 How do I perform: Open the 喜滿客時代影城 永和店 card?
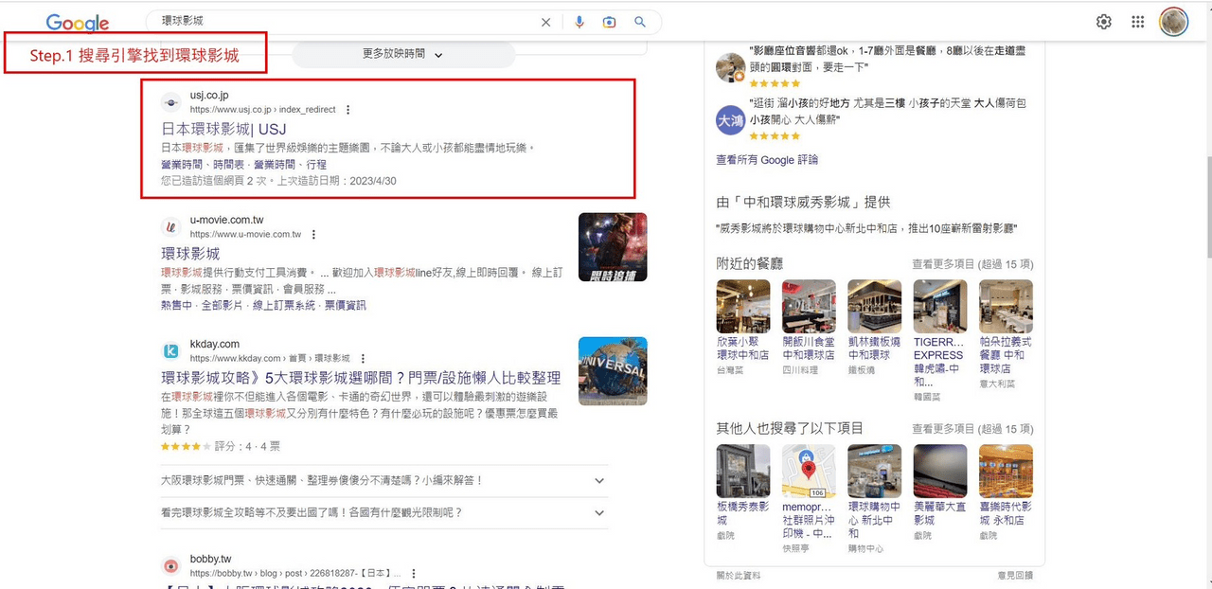(x=1006, y=492)
